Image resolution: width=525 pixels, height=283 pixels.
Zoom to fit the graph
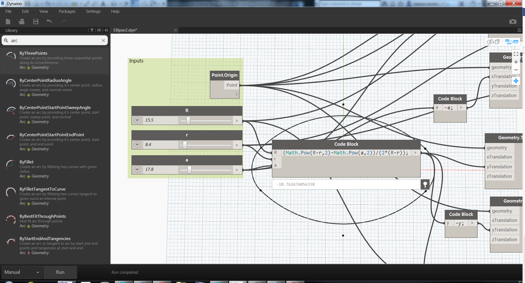coord(516,54)
